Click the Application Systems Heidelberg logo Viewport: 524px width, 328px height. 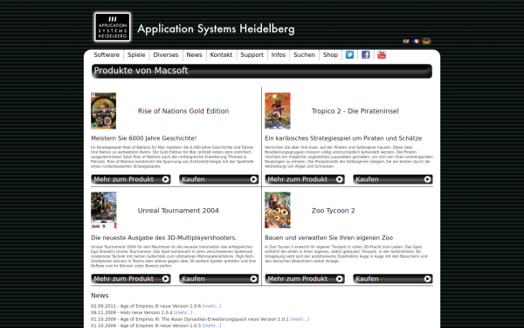click(113, 27)
